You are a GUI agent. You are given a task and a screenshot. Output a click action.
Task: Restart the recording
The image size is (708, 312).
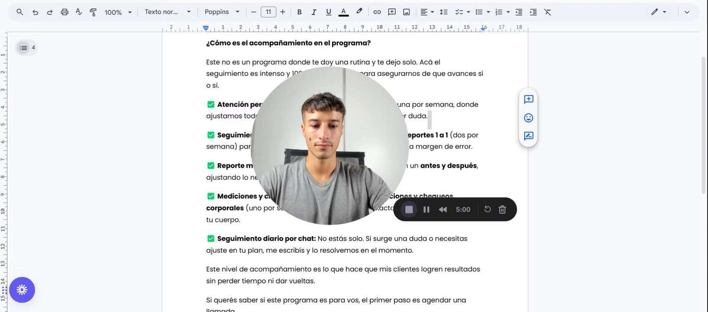(x=487, y=209)
